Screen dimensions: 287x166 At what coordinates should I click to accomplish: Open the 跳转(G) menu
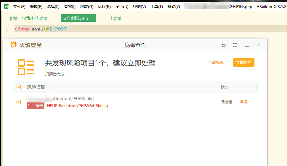click(87, 7)
